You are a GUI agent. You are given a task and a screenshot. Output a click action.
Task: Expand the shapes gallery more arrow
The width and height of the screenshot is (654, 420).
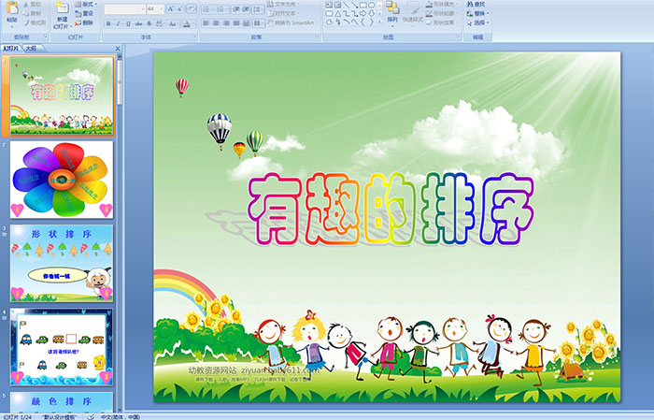pyautogui.click(x=379, y=22)
